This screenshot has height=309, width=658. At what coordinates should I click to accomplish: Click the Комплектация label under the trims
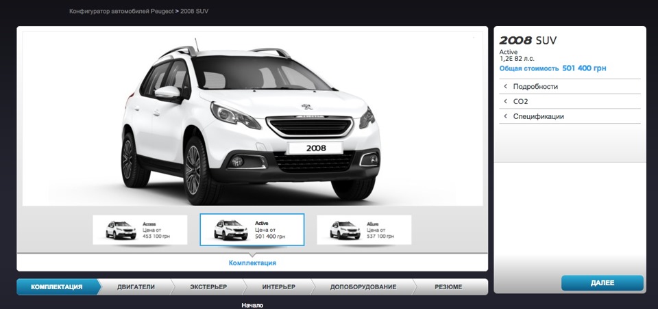(252, 263)
